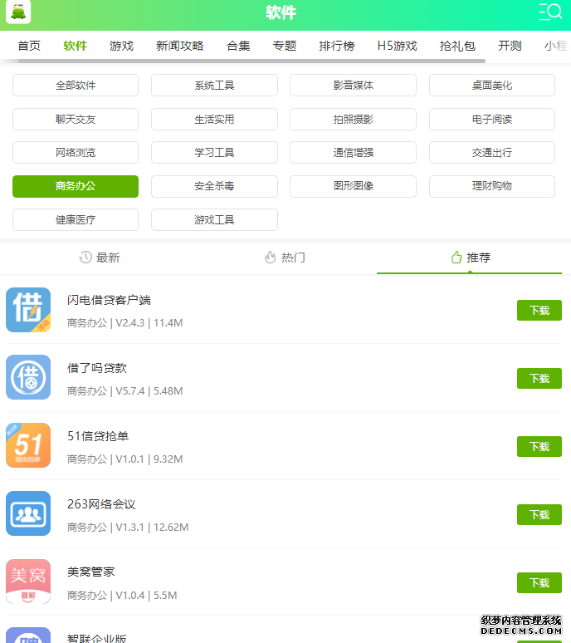Select the 拍照摄影 category
571x643 pixels.
(353, 120)
